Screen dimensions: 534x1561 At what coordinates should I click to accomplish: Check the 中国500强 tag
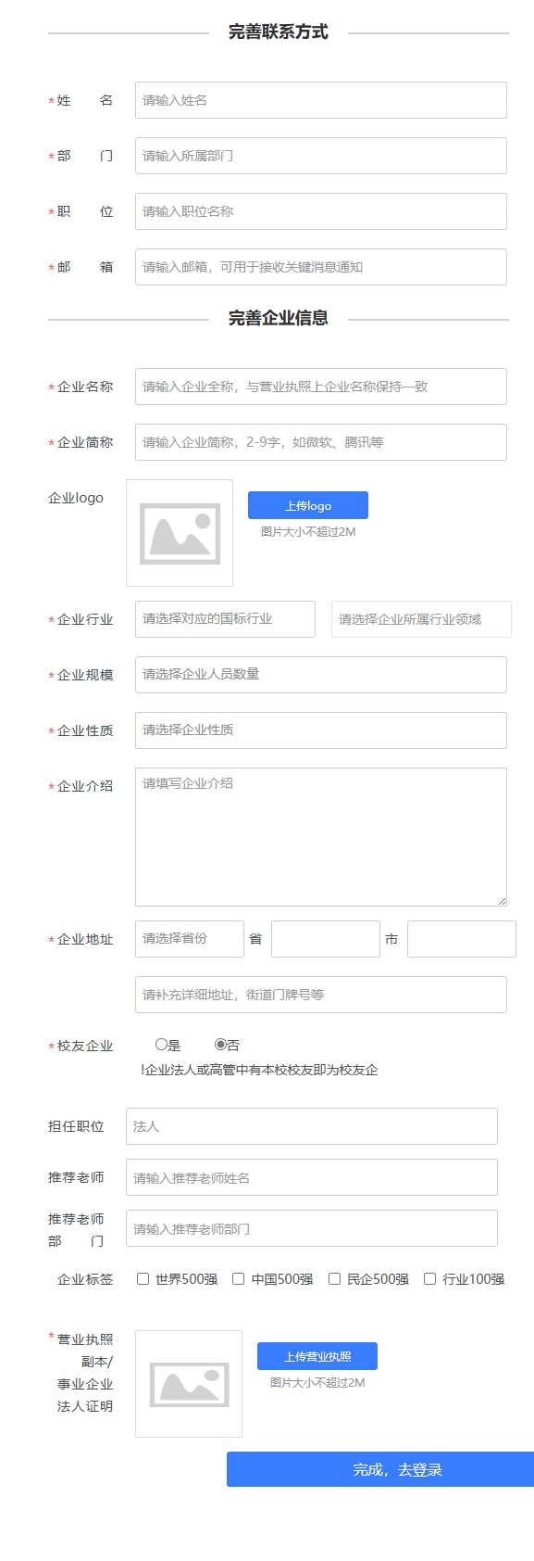pyautogui.click(x=238, y=1278)
